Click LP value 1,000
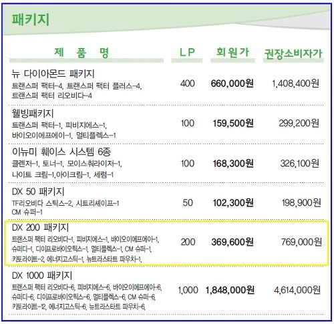Screen dimensions: 334x324 click(x=188, y=290)
